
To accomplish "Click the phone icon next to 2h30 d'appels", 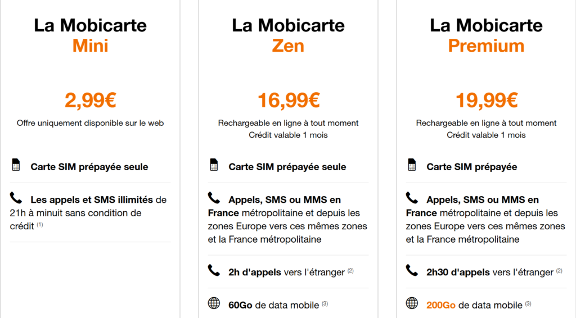I will tap(412, 271).
